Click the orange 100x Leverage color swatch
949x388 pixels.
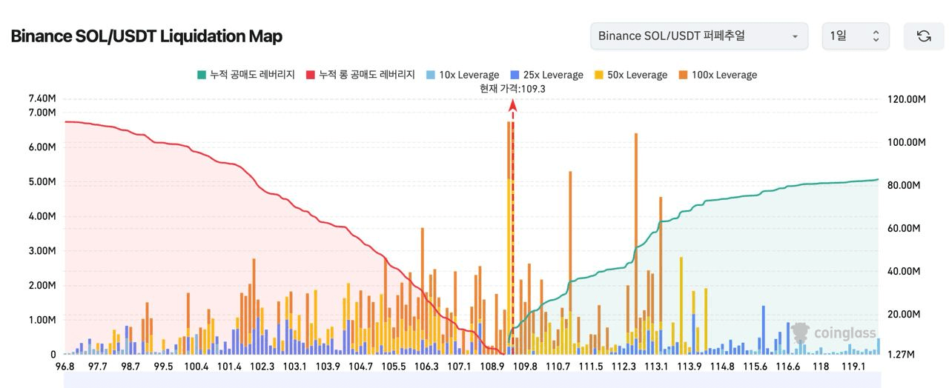(682, 75)
